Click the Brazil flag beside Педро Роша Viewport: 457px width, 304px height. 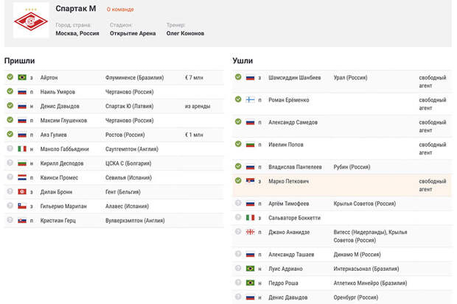pyautogui.click(x=251, y=283)
